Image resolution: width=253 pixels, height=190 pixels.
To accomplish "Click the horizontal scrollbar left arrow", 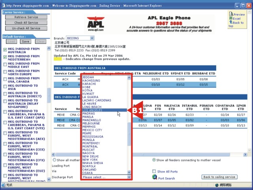I will [53, 154].
